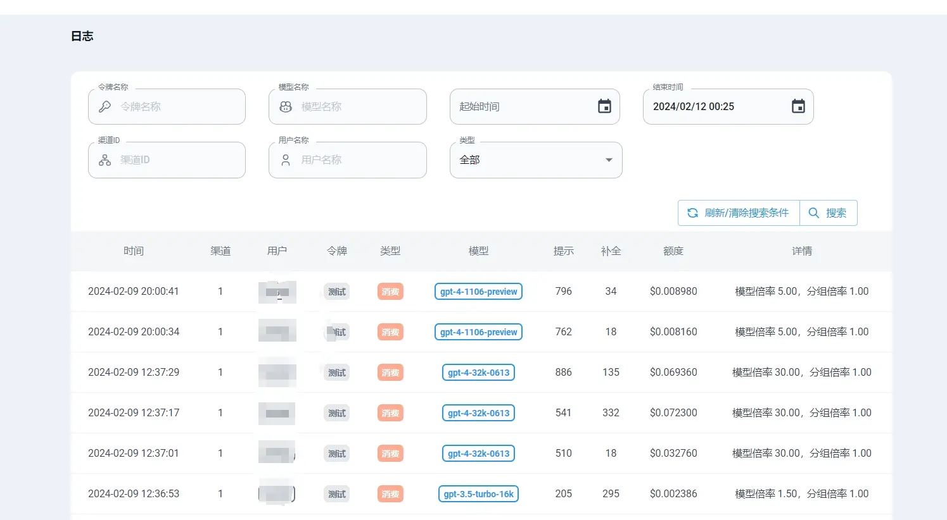Click quota value $0.008160
Viewport: 947px width, 520px height.
[x=673, y=332]
